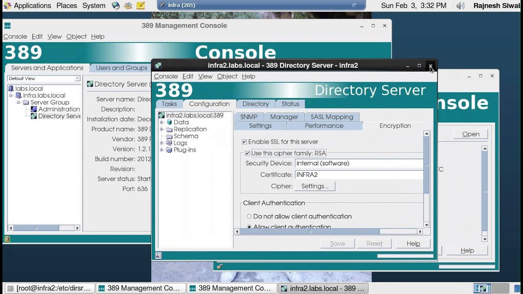This screenshot has height=294, width=523.
Task: Open the SASL Mapping tab
Action: tap(332, 117)
